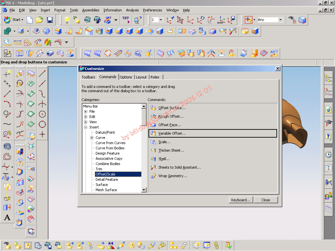Image resolution: width=335 pixels, height=251 pixels.
Task: Select the Mesh Surface category
Action: click(x=106, y=190)
